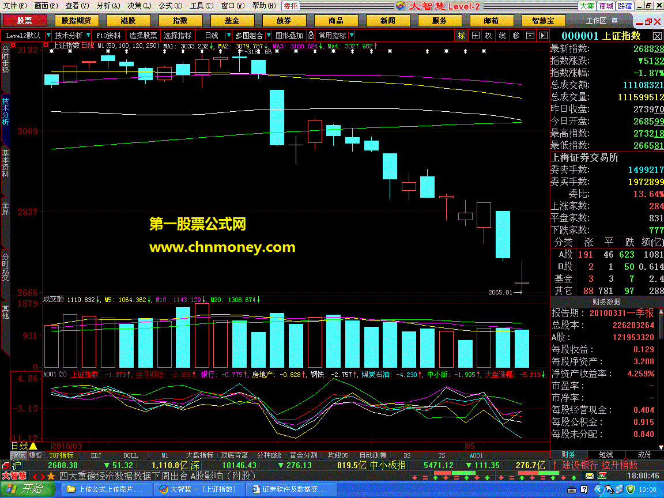Click the window restore icon beside 移

[530, 36]
